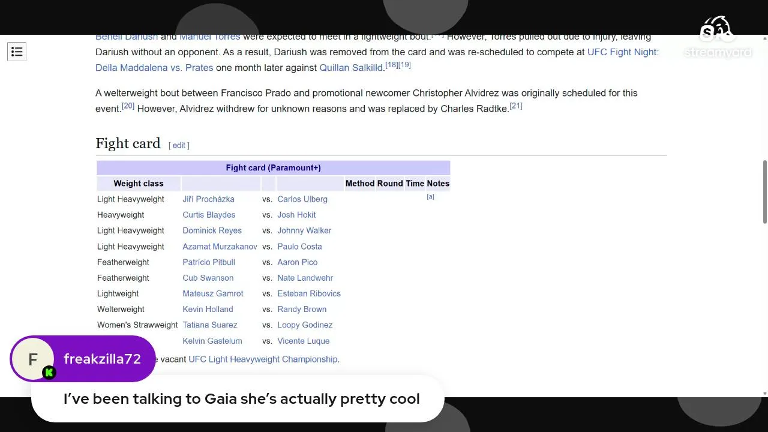This screenshot has width=768, height=432.
Task: Open the Paulo Costa link
Action: pos(299,247)
